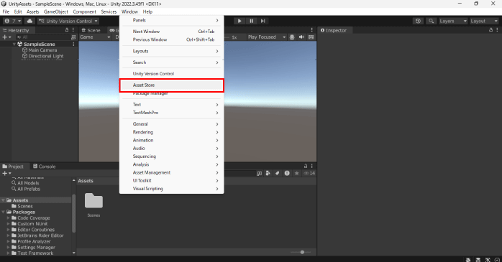Expand the Rendering submenu
Screen dimensions: 502x262
[172, 132]
